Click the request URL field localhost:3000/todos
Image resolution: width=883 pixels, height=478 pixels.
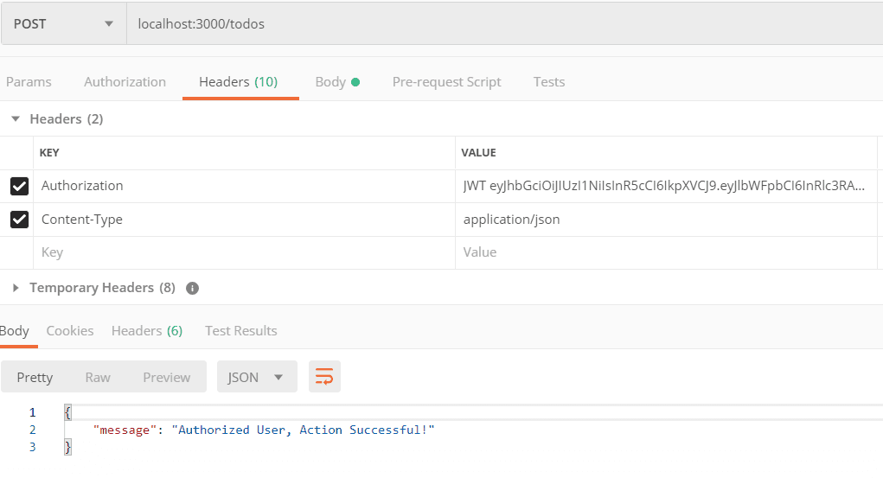(504, 23)
